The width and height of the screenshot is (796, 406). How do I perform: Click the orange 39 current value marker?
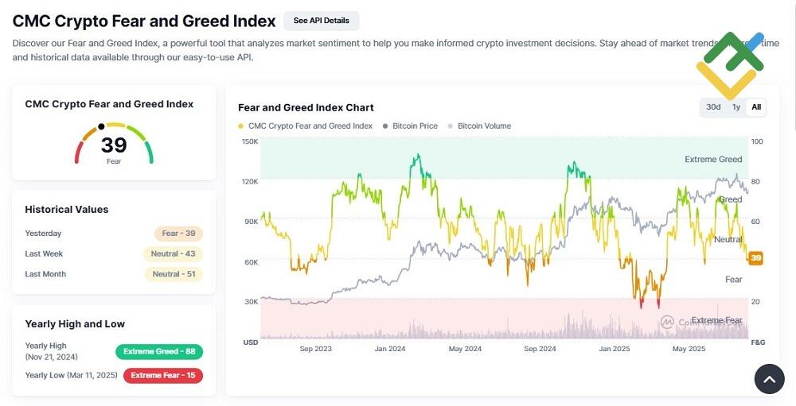[756, 258]
